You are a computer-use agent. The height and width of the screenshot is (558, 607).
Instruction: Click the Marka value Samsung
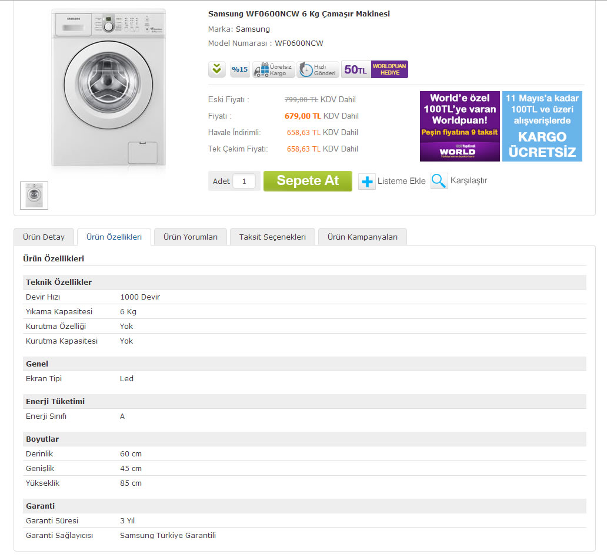(x=253, y=29)
